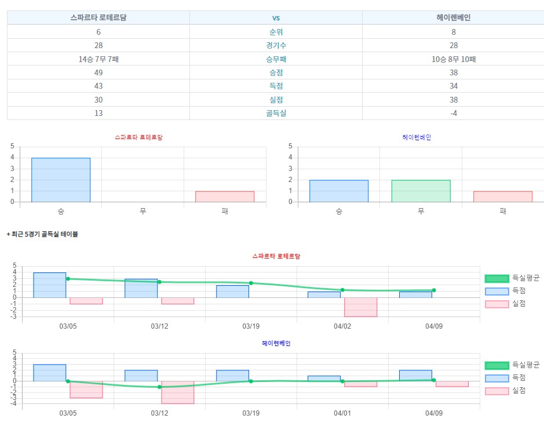544x422 pixels.
Task: Click Heerenveen's pink 패 bar
Action: [503, 197]
